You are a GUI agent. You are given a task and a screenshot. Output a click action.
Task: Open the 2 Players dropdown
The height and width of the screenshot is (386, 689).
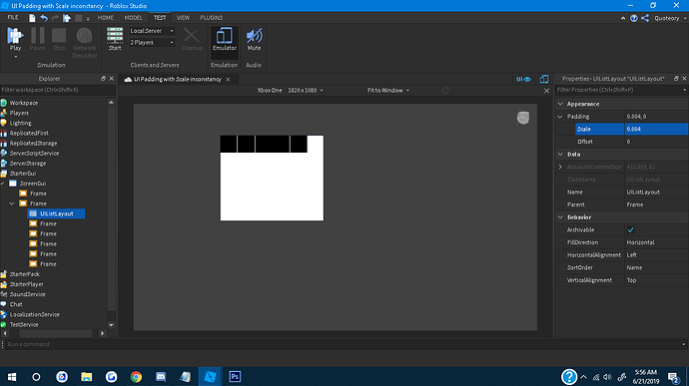(x=152, y=43)
